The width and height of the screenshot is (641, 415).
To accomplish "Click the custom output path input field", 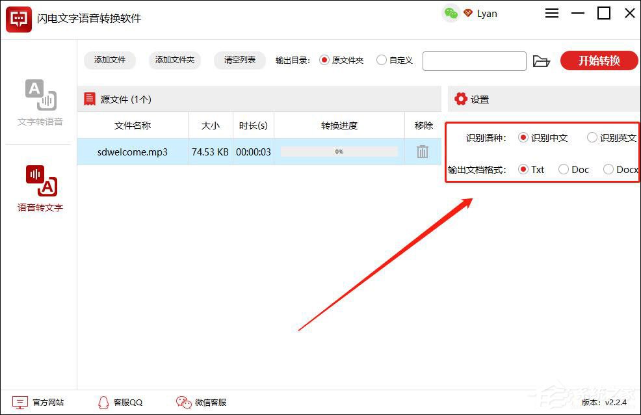I will pos(474,60).
